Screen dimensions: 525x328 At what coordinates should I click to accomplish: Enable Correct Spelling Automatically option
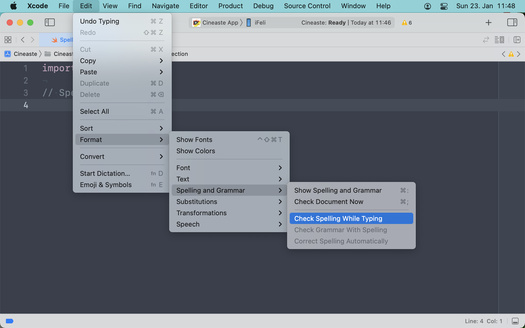[x=340, y=241]
